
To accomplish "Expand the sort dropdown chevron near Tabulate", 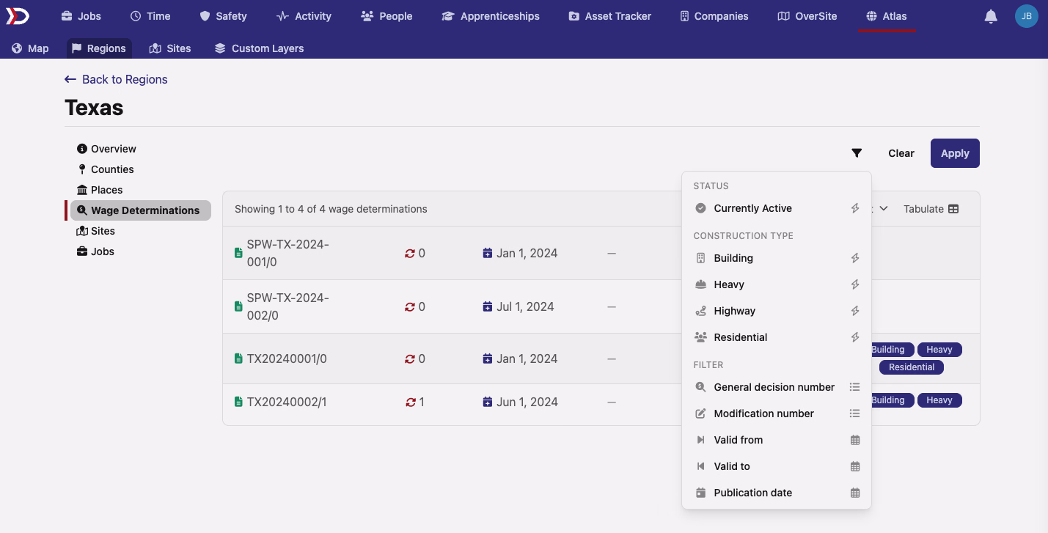I will pyautogui.click(x=884, y=209).
